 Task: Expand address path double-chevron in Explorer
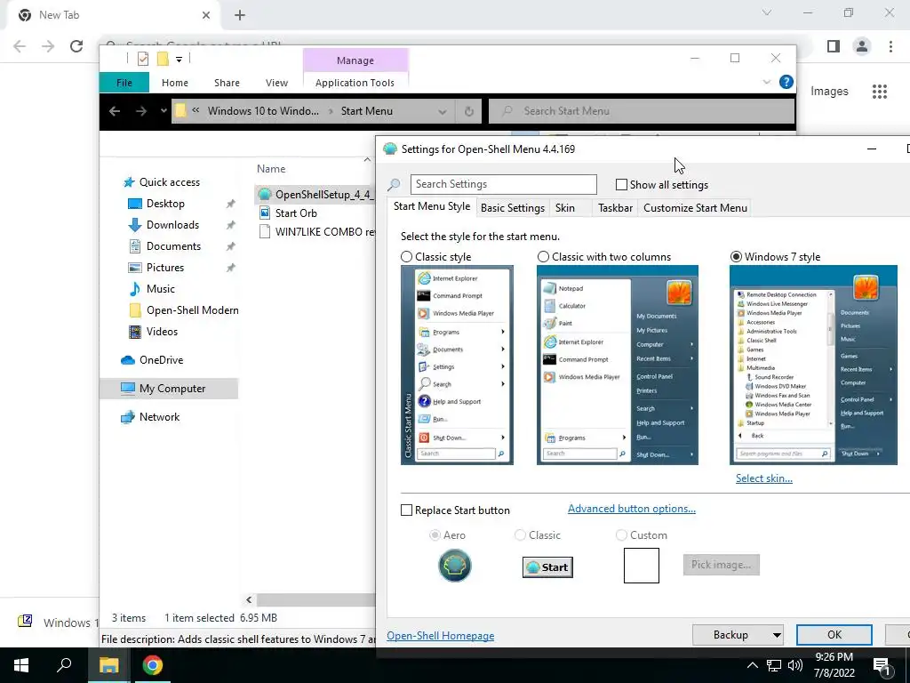point(196,110)
